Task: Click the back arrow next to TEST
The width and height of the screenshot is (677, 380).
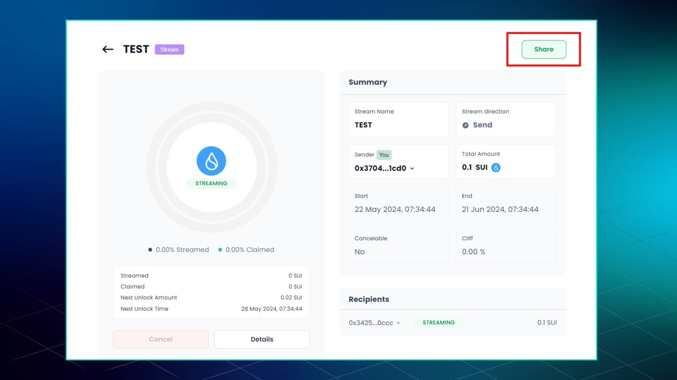Action: coord(108,50)
